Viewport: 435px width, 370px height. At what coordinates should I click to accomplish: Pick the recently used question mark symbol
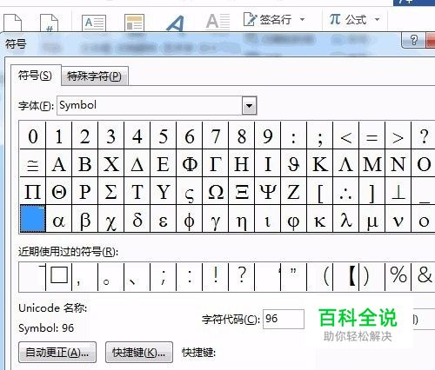pyautogui.click(x=241, y=276)
